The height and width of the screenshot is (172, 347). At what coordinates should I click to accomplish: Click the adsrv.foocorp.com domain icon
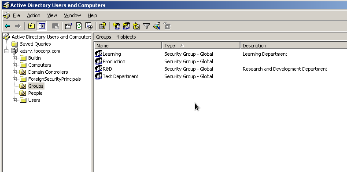point(15,51)
